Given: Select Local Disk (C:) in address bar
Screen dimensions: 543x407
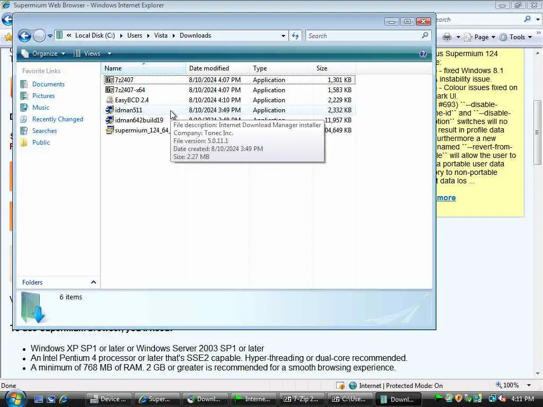Looking at the screenshot, I should (95, 36).
